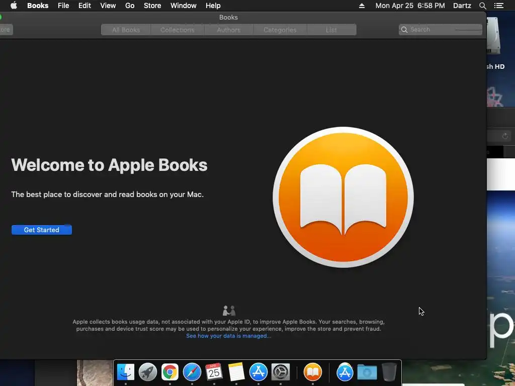This screenshot has width=515, height=386.
Task: Open Notes app in the Dock
Action: coord(236,372)
